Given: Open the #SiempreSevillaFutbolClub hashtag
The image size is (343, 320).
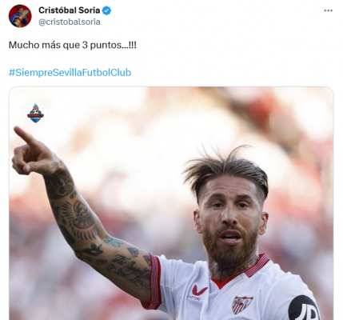Looking at the screenshot, I should 70,73.
